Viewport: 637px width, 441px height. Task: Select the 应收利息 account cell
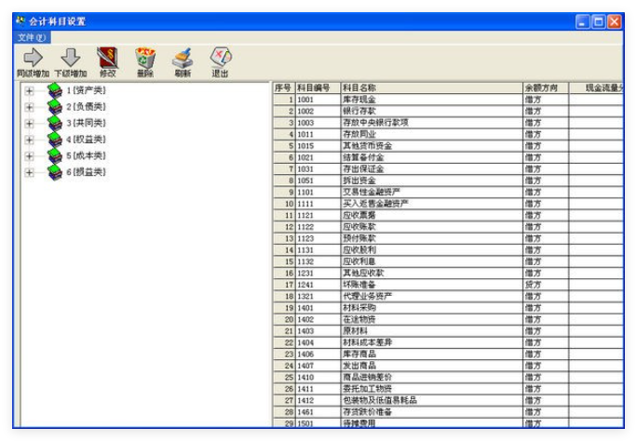tap(431, 261)
